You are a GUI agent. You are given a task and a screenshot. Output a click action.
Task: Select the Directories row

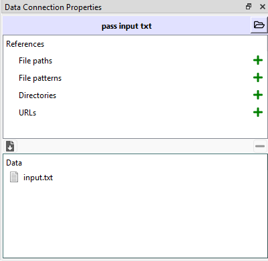(x=135, y=95)
